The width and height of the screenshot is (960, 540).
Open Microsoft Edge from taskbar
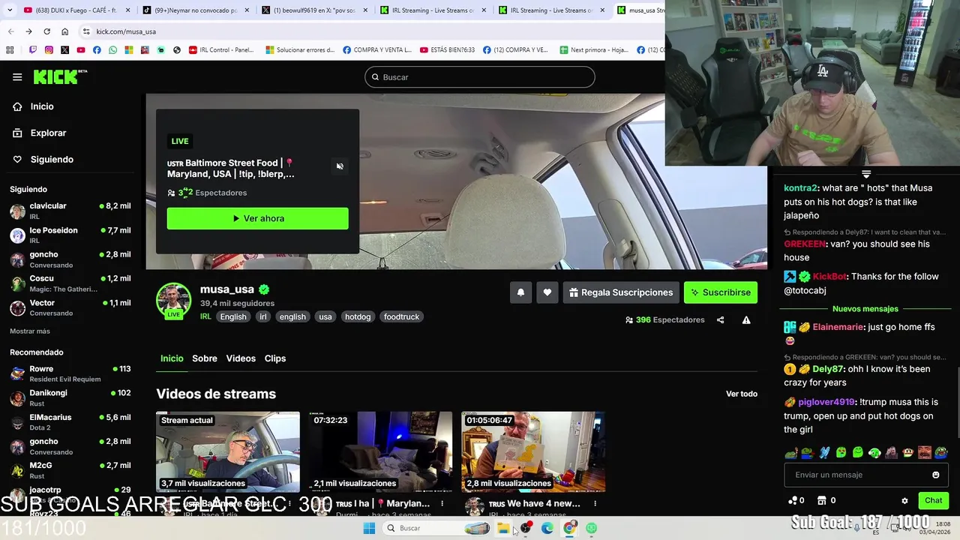point(547,528)
